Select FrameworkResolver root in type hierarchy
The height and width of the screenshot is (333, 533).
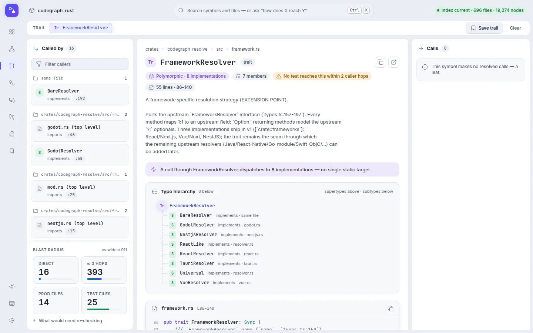[192, 206]
